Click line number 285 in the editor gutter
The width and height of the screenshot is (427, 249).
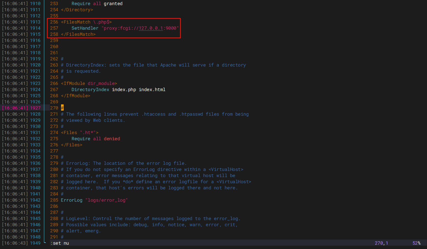(54, 200)
